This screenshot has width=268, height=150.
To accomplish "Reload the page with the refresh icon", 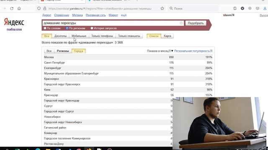I will point(12,8).
